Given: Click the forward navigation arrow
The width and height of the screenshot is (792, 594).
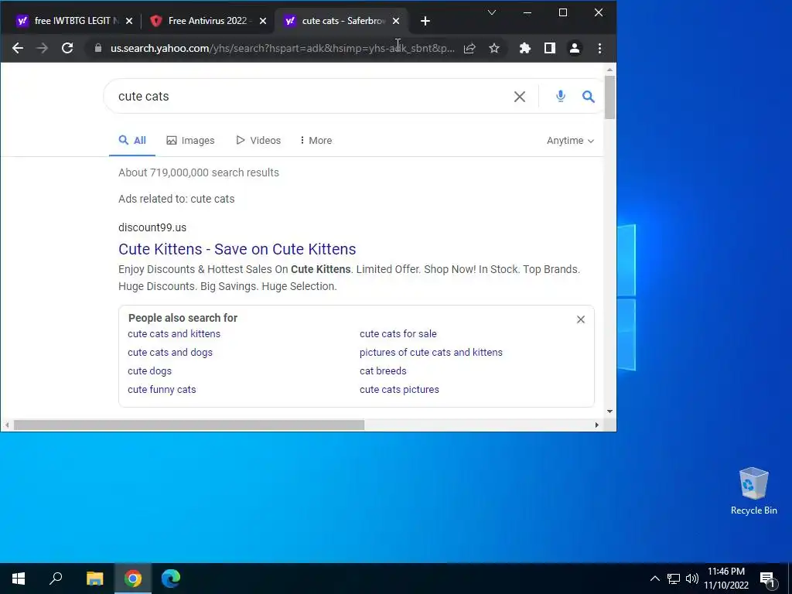Looking at the screenshot, I should [x=43, y=48].
